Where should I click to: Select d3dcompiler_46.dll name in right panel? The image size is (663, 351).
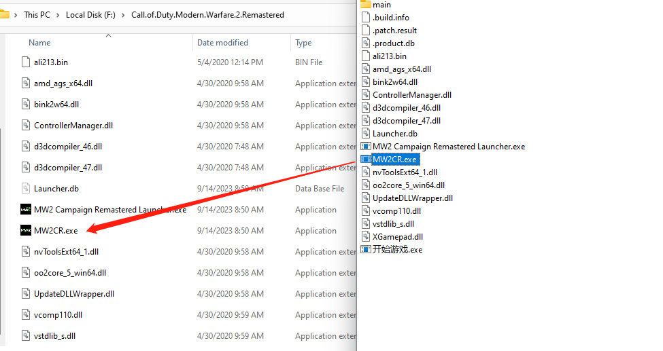pos(407,108)
